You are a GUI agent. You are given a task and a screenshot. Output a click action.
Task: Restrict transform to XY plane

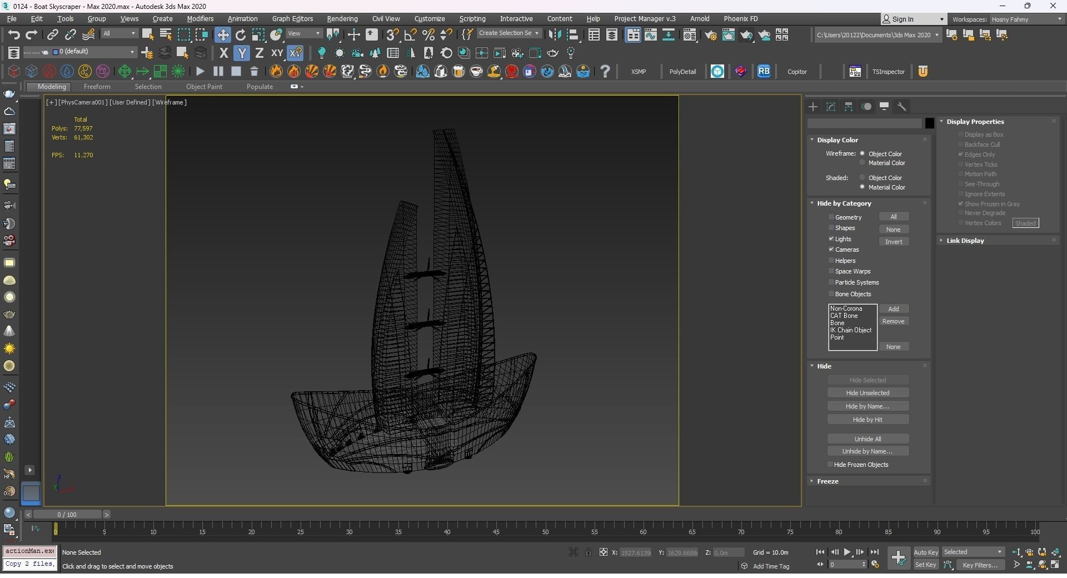click(x=277, y=53)
